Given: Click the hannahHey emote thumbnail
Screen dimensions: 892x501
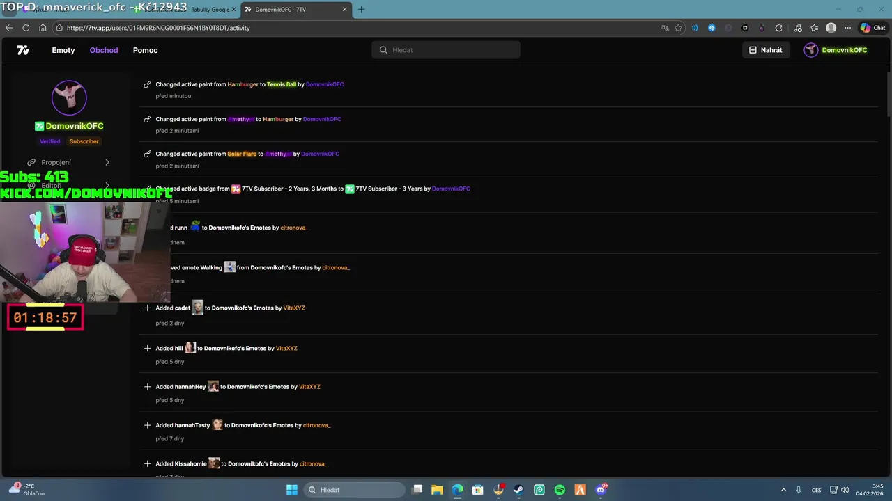Looking at the screenshot, I should (x=213, y=386).
